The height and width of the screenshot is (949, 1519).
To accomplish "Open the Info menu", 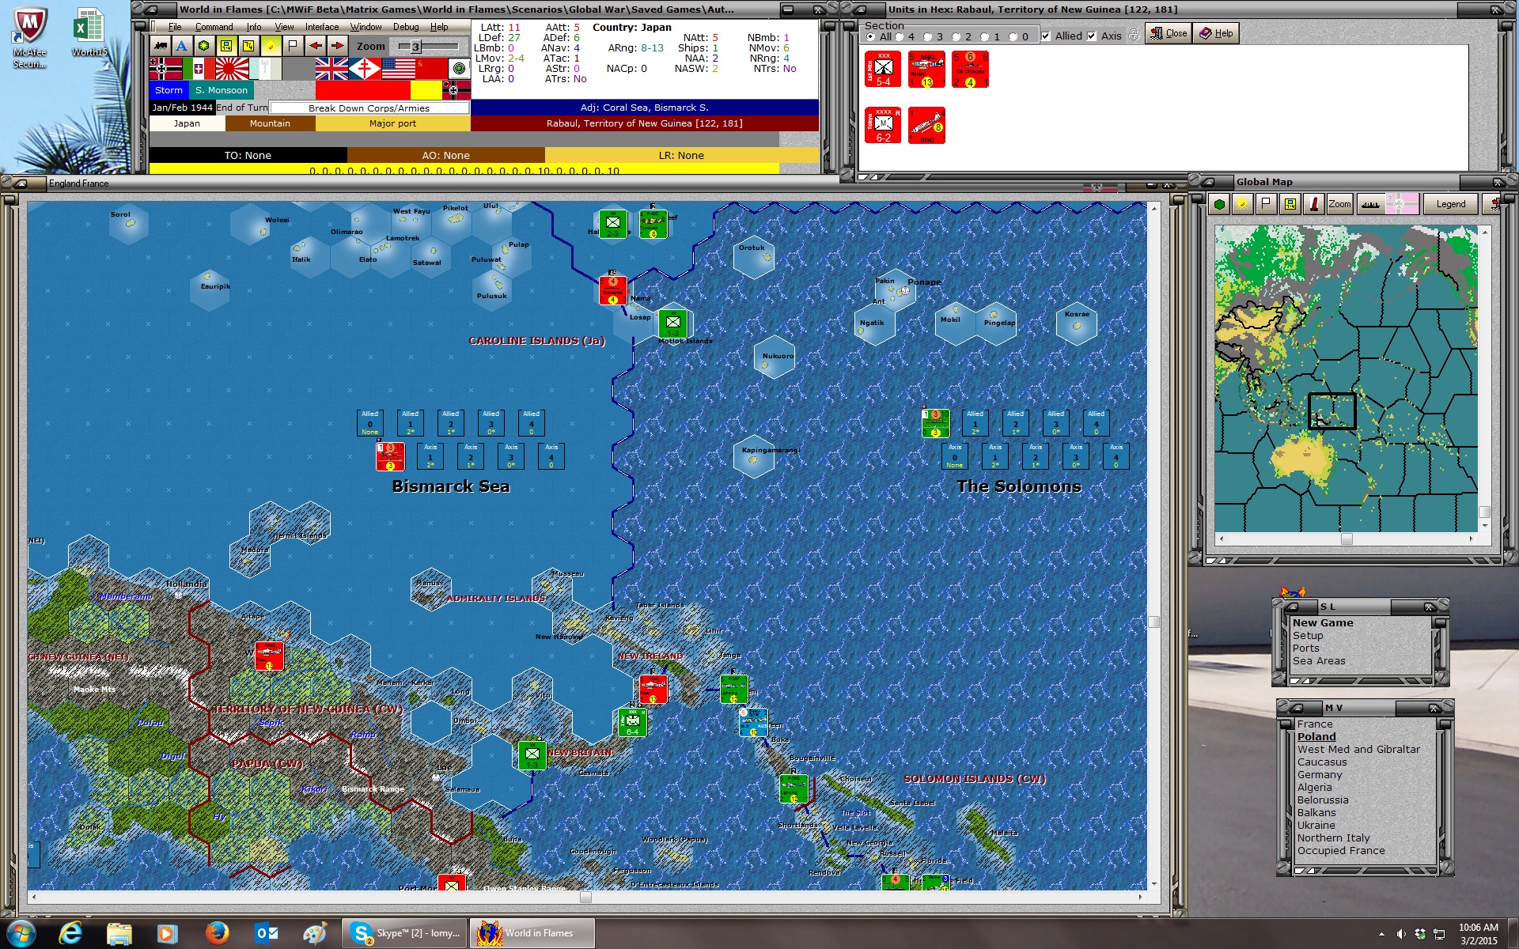I will click(253, 27).
